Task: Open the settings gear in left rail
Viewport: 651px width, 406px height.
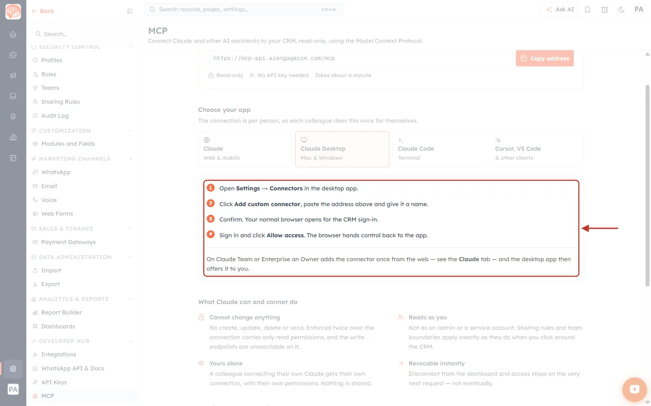Action: (13, 369)
